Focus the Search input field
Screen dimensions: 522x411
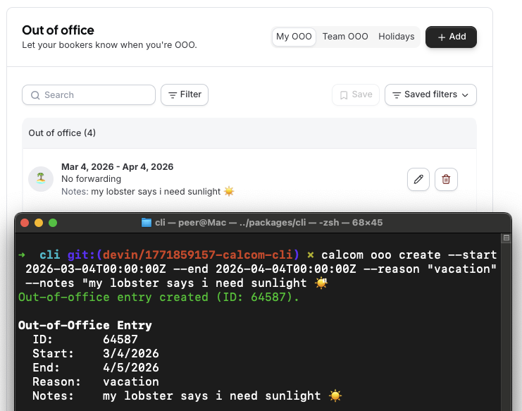pyautogui.click(x=89, y=95)
